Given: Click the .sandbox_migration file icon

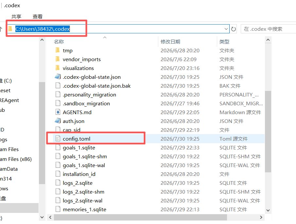Looking at the screenshot, I should click(x=58, y=103).
